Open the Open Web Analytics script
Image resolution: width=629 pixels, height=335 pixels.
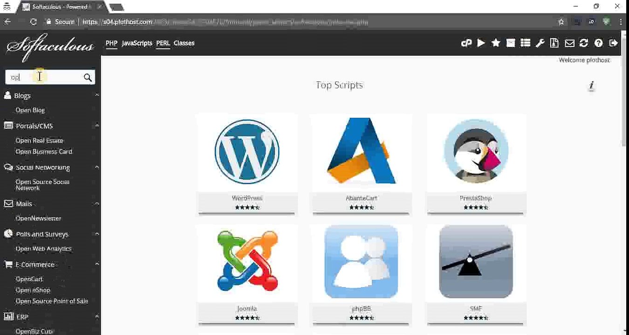43,248
